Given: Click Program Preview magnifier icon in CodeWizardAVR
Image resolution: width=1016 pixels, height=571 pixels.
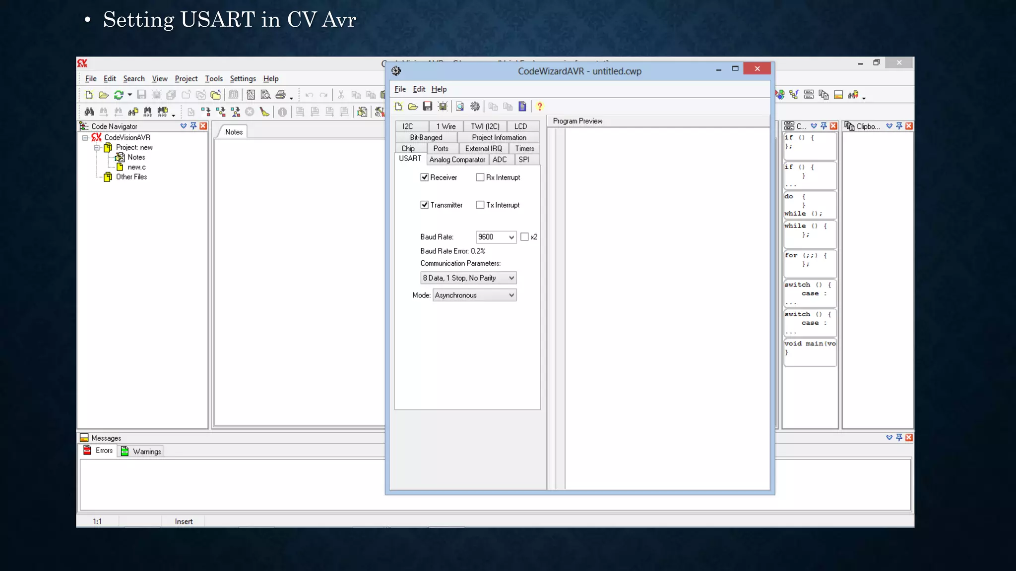Looking at the screenshot, I should tap(460, 107).
